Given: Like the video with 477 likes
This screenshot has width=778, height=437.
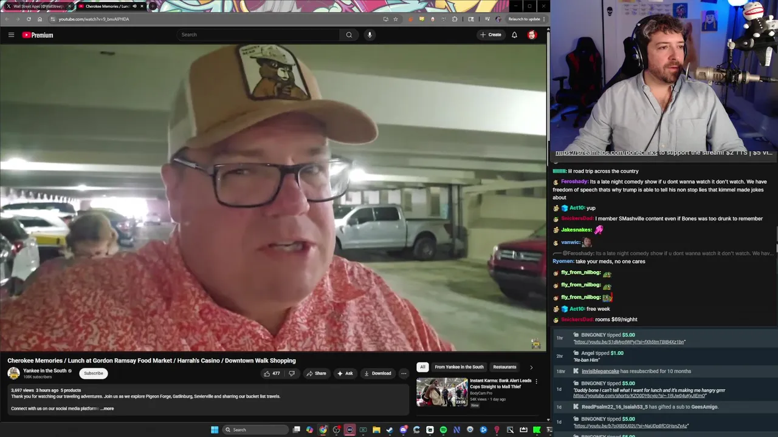Looking at the screenshot, I should click(272, 373).
